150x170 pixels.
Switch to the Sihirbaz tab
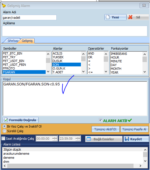pos(12,41)
